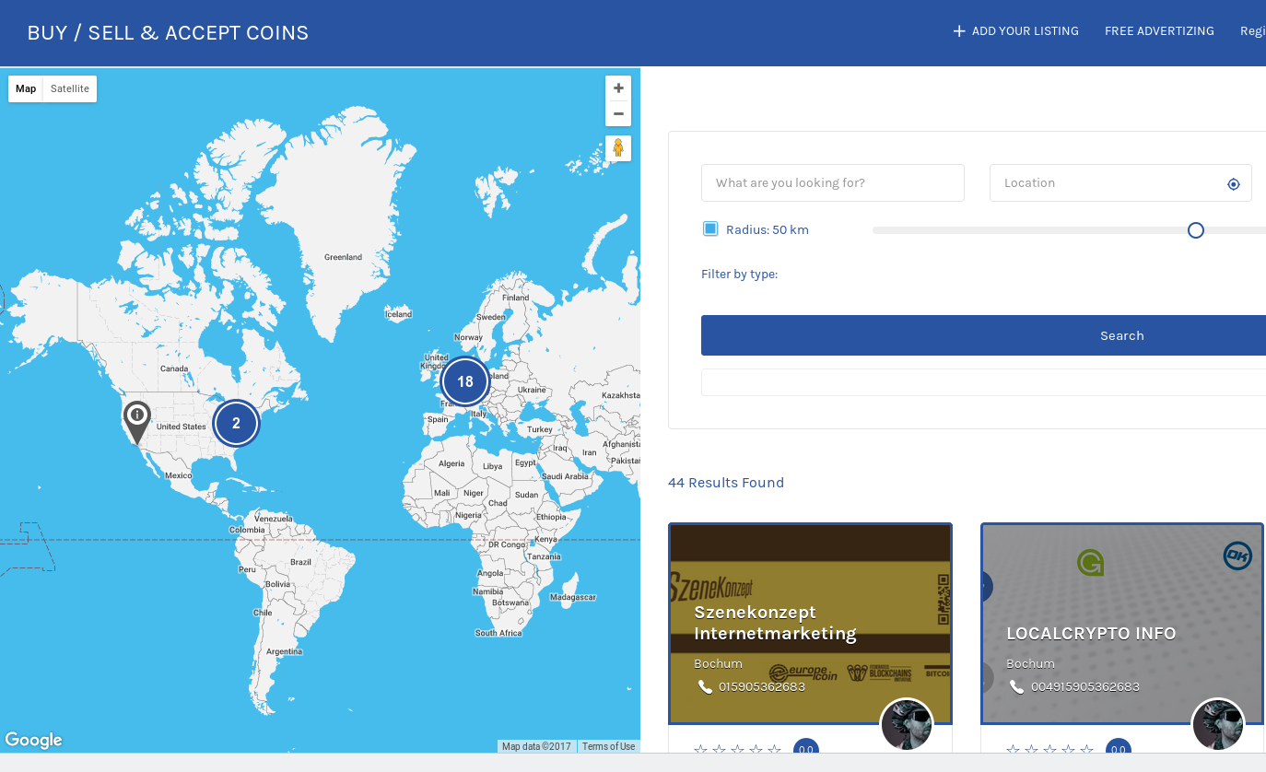Click the 'Iceland' label on the map

pos(398,314)
